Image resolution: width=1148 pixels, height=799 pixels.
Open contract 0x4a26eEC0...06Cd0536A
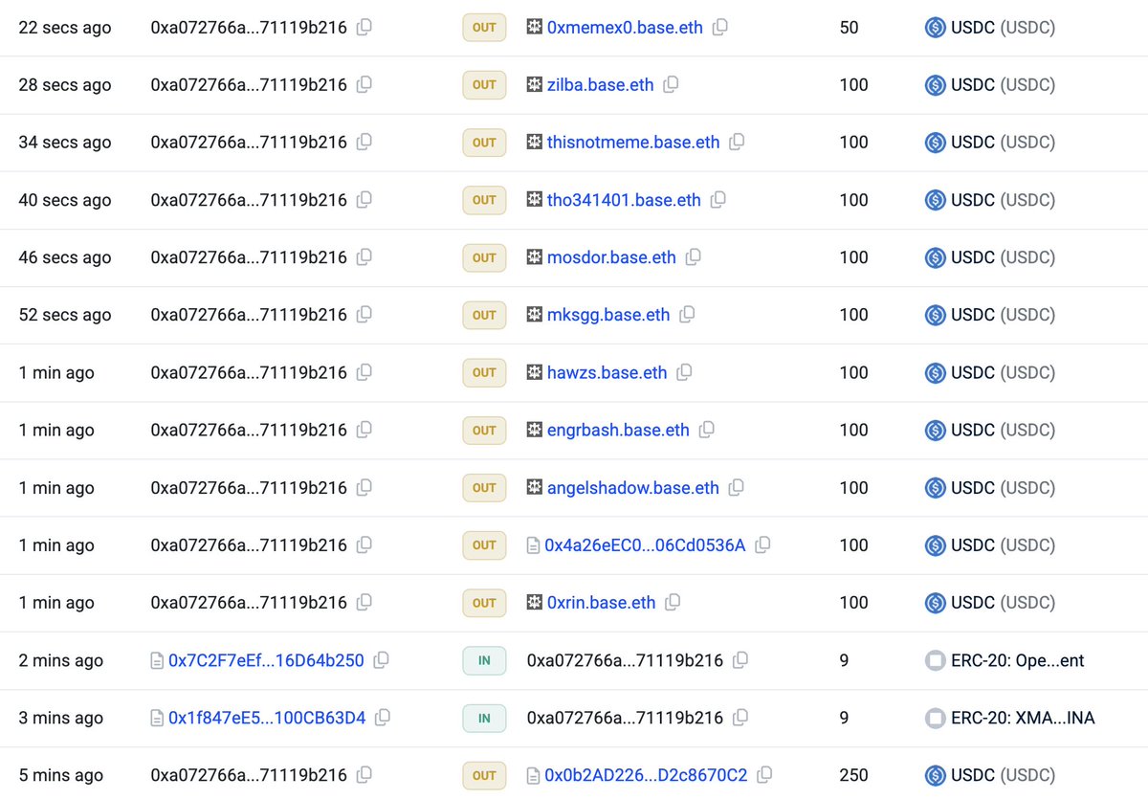coord(645,545)
